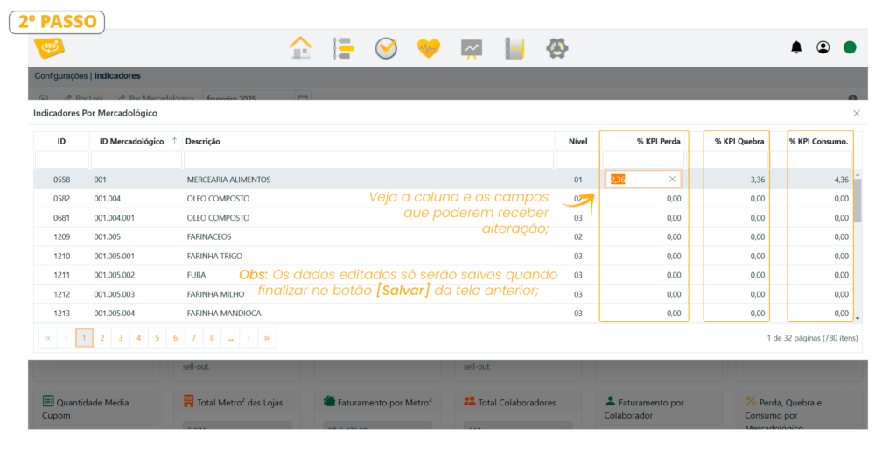
Task: Open the heart health monitor icon
Action: pos(429,48)
